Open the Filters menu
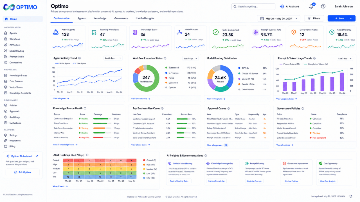Viewport: 360px width, 202px height. (x=314, y=19)
